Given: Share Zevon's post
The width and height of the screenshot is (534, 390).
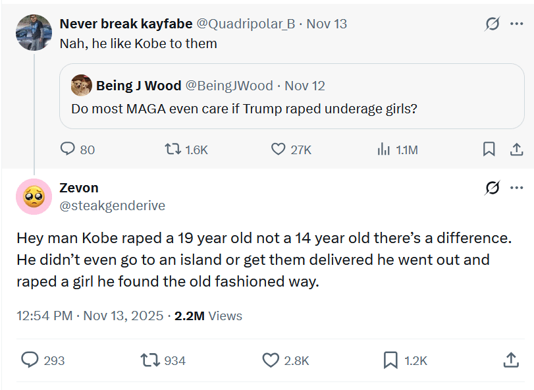Looking at the screenshot, I should pyautogui.click(x=510, y=360).
